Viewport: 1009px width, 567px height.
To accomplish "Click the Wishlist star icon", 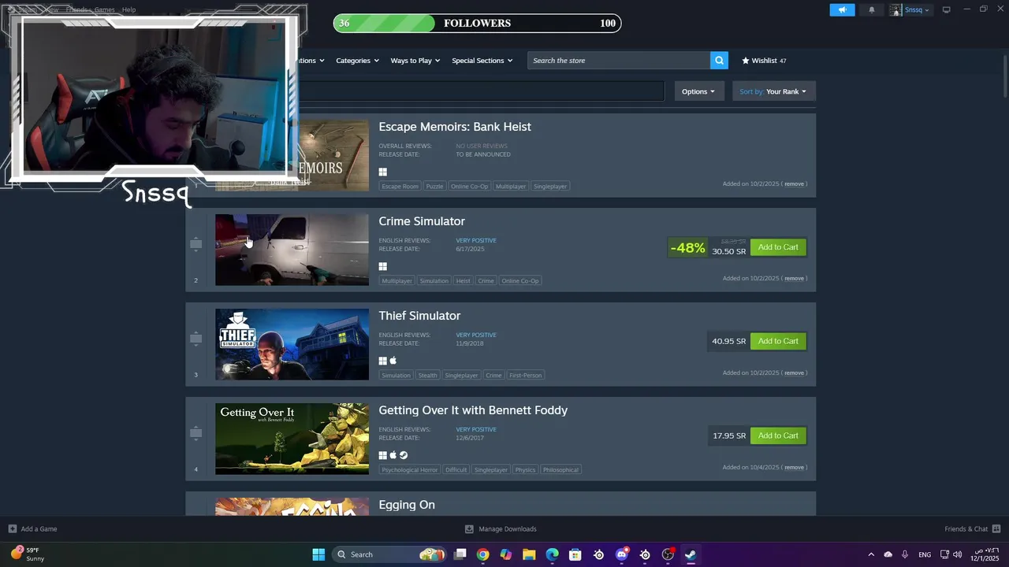I will [x=746, y=61].
